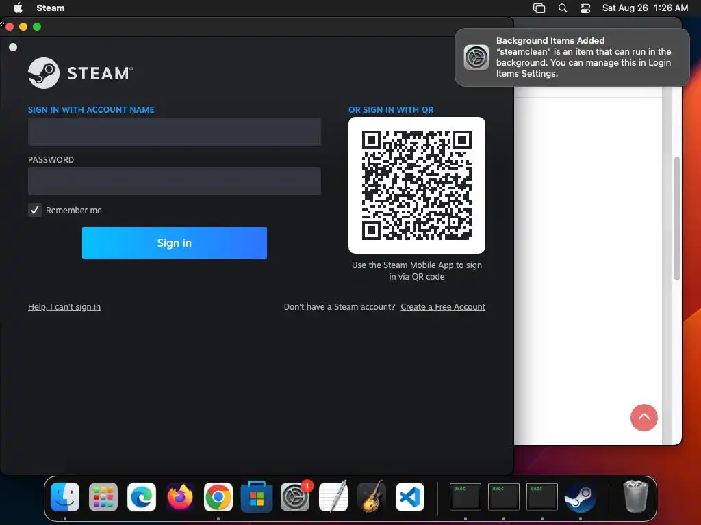Open second exec terminal icon in dock
The height and width of the screenshot is (525, 701).
504,496
